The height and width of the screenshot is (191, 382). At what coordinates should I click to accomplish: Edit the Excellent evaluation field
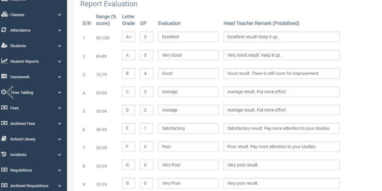click(x=188, y=37)
